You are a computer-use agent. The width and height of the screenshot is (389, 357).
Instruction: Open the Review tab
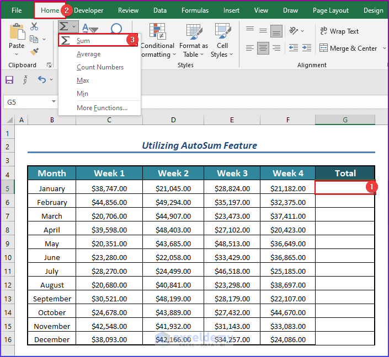pos(128,10)
